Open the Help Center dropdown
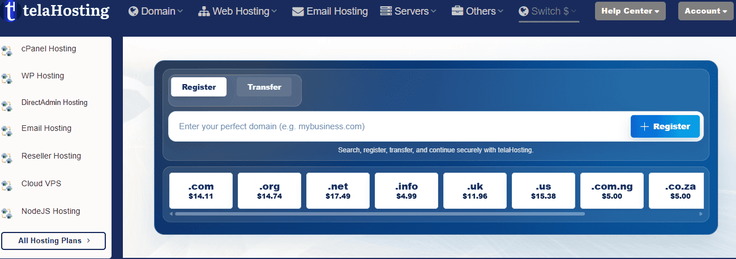This screenshot has height=259, width=736. coord(630,11)
